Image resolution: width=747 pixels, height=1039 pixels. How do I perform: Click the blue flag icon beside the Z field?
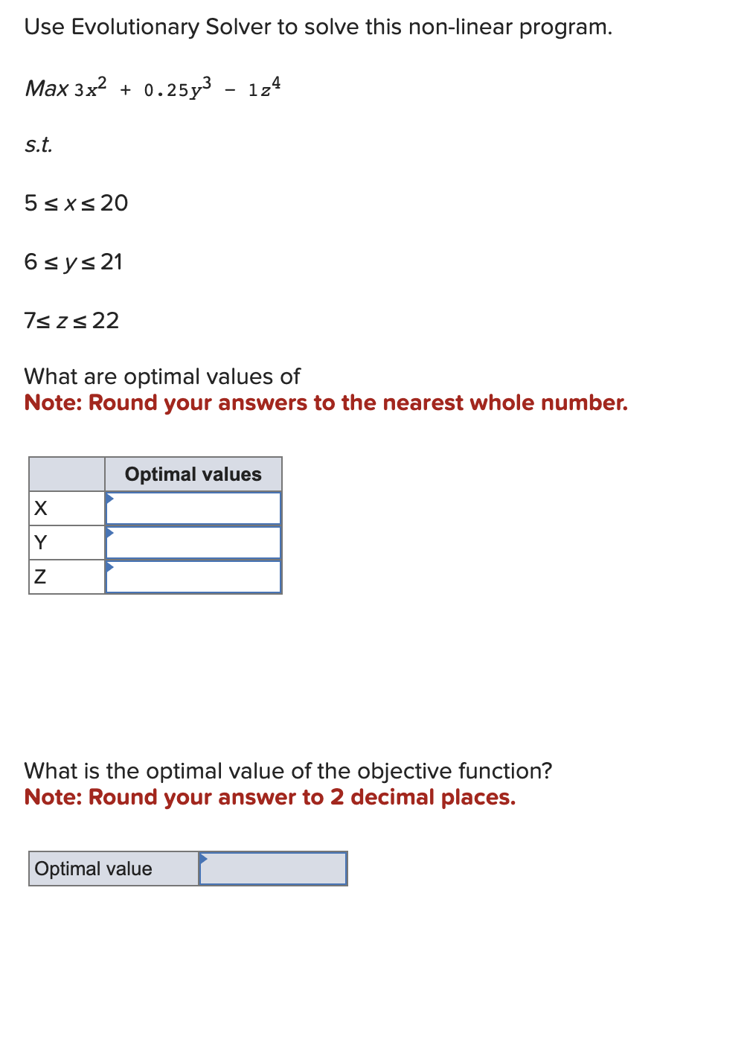click(110, 567)
